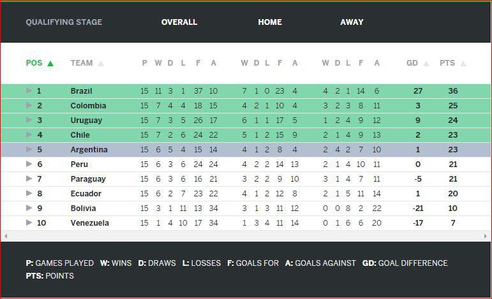The width and height of the screenshot is (492, 299).
Task: Expand Bolivia row triangle
Action: tap(29, 208)
